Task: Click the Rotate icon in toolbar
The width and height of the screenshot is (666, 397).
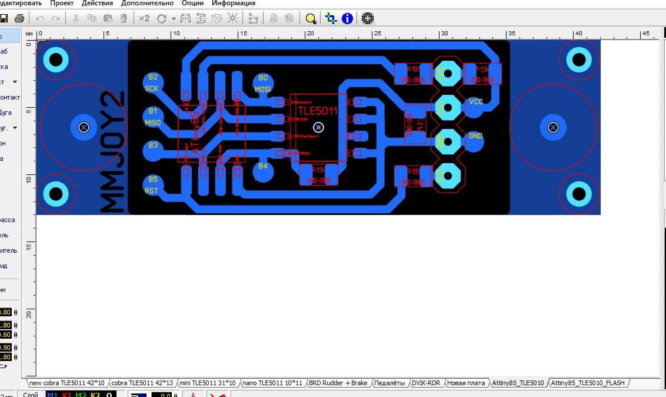Action: (161, 19)
